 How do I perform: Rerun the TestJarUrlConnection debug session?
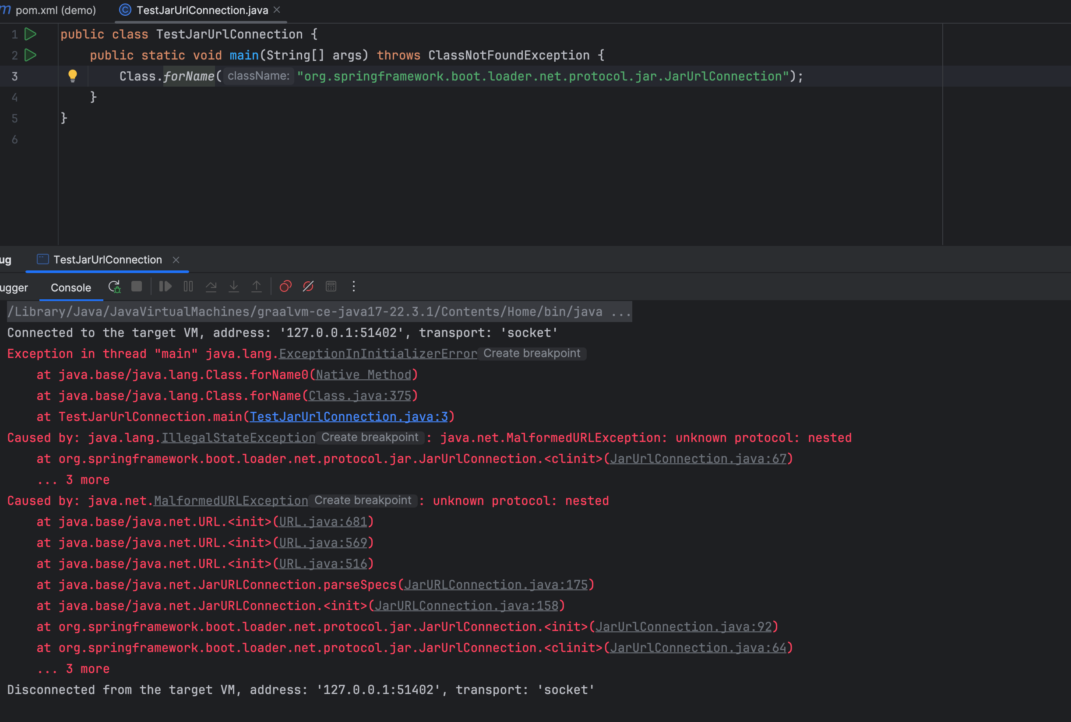click(114, 287)
